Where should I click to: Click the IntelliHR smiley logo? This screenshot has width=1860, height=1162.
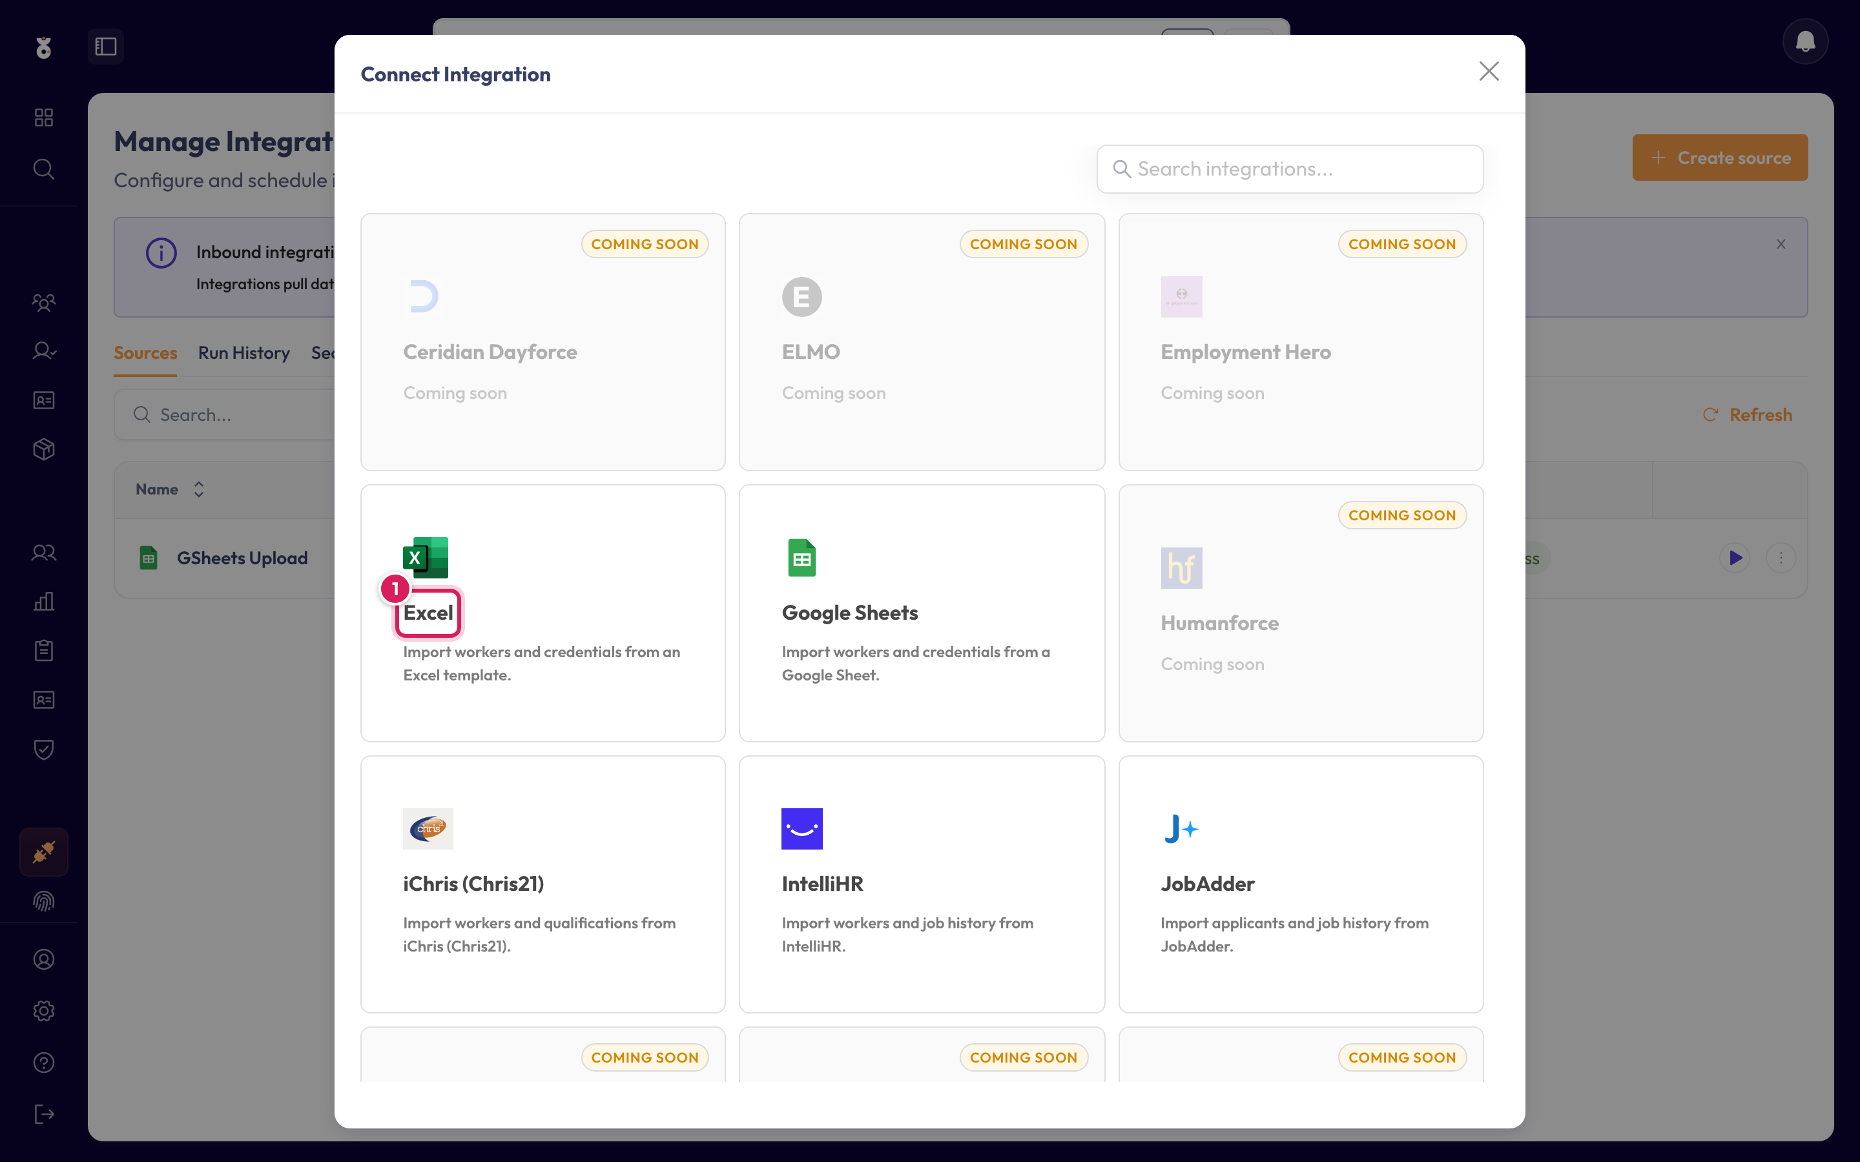[x=801, y=828]
